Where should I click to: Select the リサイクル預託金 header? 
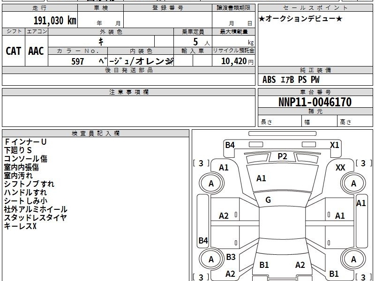click(x=233, y=51)
